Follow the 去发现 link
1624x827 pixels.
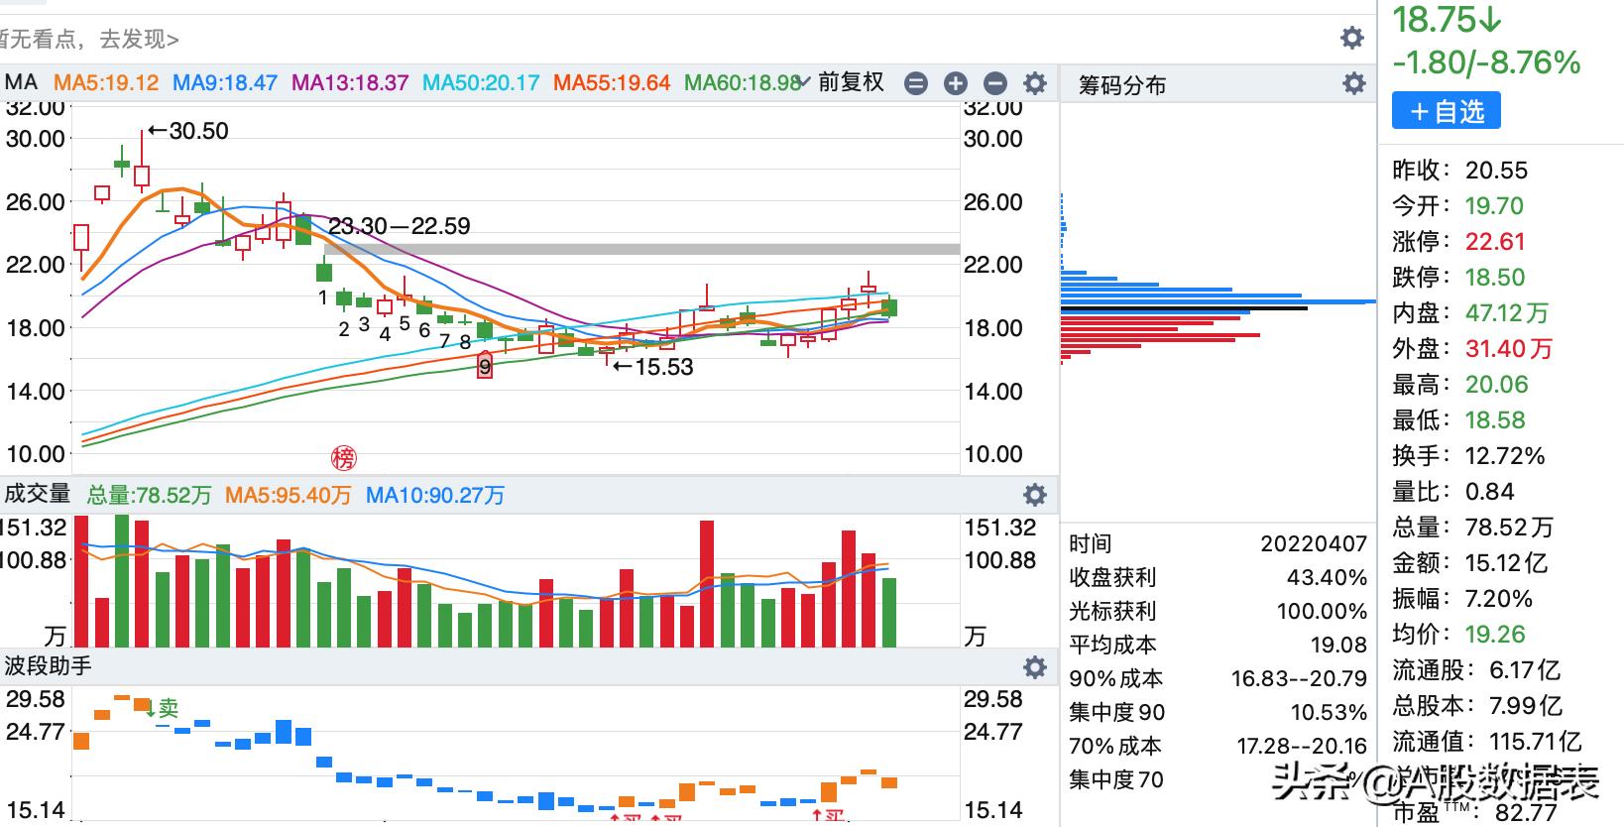click(139, 40)
